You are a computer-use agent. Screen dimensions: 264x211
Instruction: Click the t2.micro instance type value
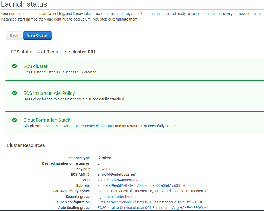click(x=104, y=158)
